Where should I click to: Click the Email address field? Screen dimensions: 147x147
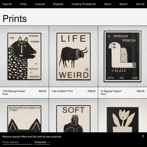coord(18,142)
